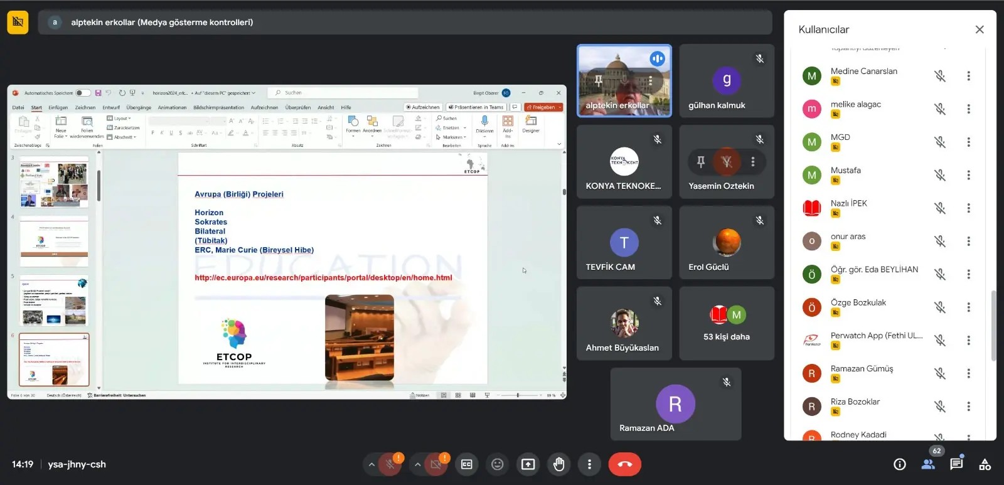The width and height of the screenshot is (1004, 485).
Task: Mute melike alagac in participant list
Action: click(x=939, y=109)
